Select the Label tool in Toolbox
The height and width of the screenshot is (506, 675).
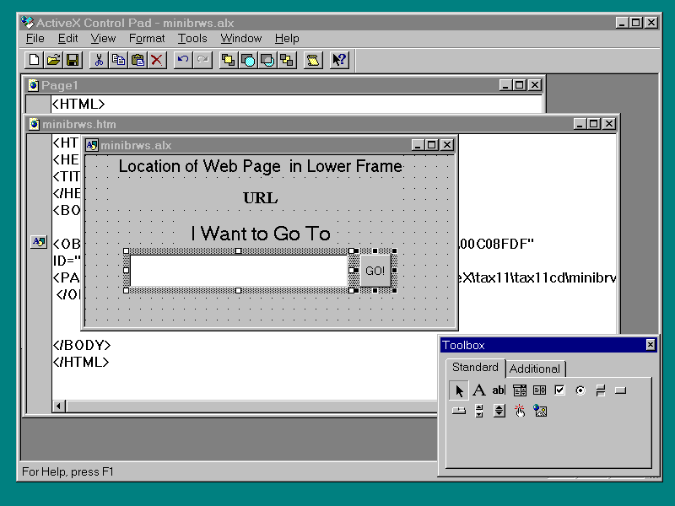click(x=478, y=390)
